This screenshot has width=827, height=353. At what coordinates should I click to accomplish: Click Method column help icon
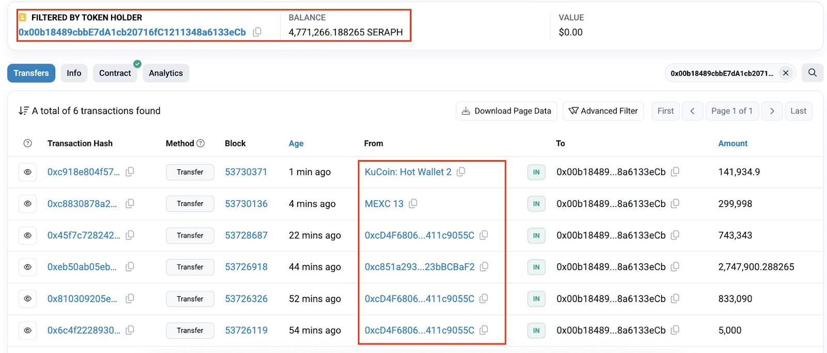(x=201, y=143)
